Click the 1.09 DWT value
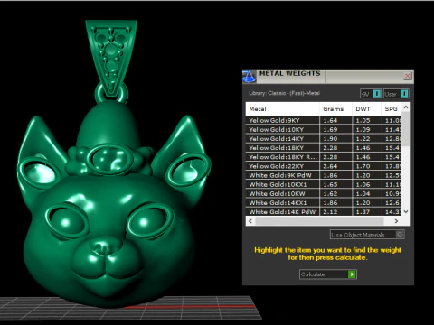Screen dimensions: 434x325 pyautogui.click(x=363, y=130)
